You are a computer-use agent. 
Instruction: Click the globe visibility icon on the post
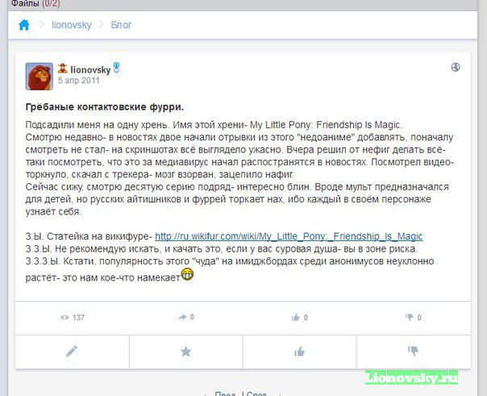tap(456, 67)
